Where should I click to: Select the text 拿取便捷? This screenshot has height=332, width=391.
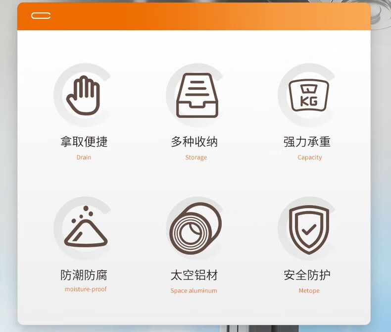point(84,142)
